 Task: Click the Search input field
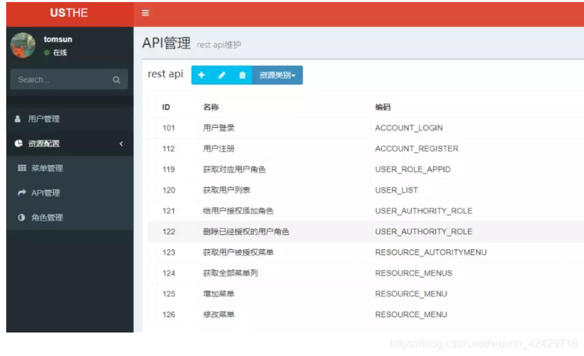pos(69,79)
